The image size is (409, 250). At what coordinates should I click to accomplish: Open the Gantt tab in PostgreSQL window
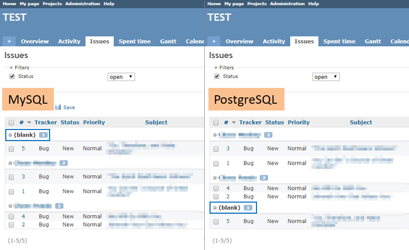[x=373, y=42]
